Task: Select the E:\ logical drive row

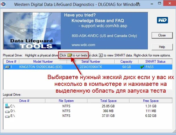Action: (x=88, y=116)
